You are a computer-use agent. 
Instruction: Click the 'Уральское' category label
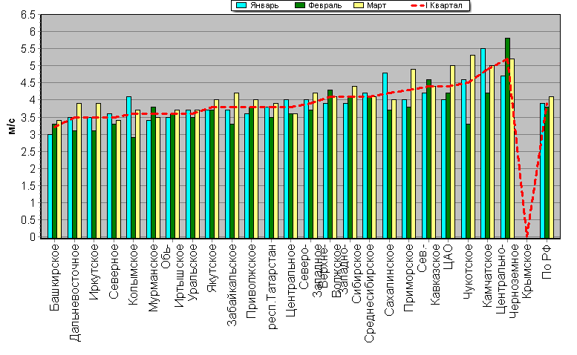pyautogui.click(x=192, y=272)
